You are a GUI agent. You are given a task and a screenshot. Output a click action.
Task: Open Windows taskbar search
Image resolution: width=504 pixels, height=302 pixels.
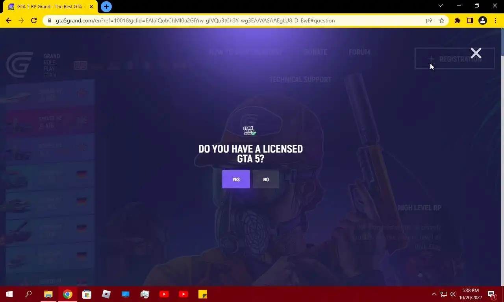click(28, 294)
